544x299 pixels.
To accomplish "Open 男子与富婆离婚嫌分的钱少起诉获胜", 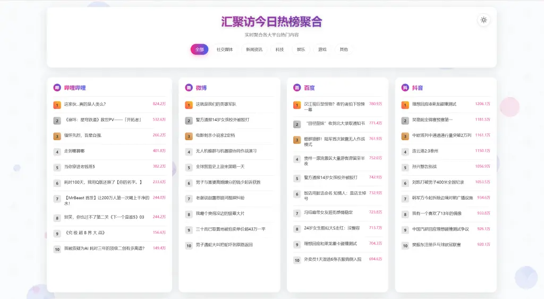I will click(x=228, y=182).
